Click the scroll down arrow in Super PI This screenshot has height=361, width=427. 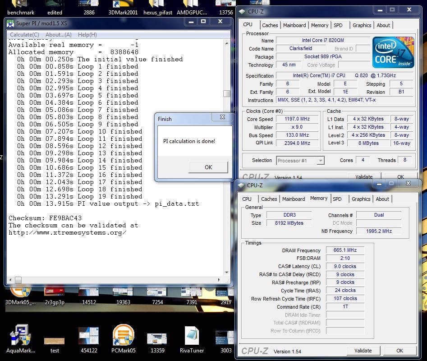point(226,273)
